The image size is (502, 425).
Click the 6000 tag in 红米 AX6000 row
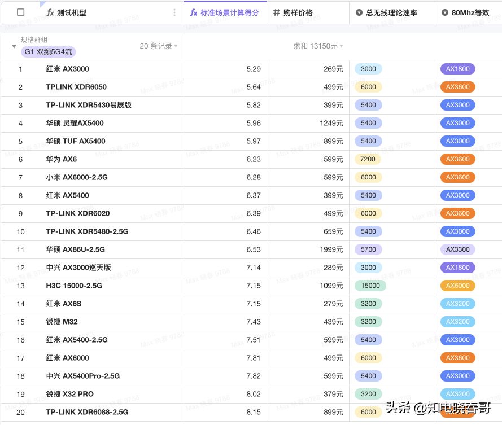[x=368, y=358]
